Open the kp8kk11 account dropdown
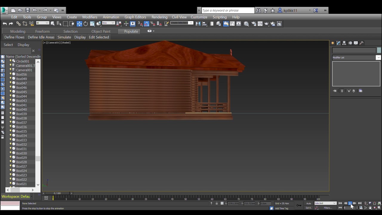382x215 pixels. click(310, 10)
